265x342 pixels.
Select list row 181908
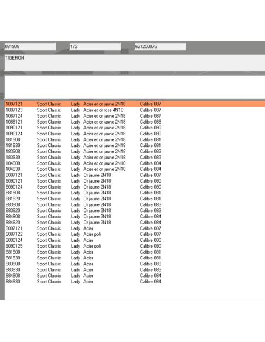(x=135, y=139)
